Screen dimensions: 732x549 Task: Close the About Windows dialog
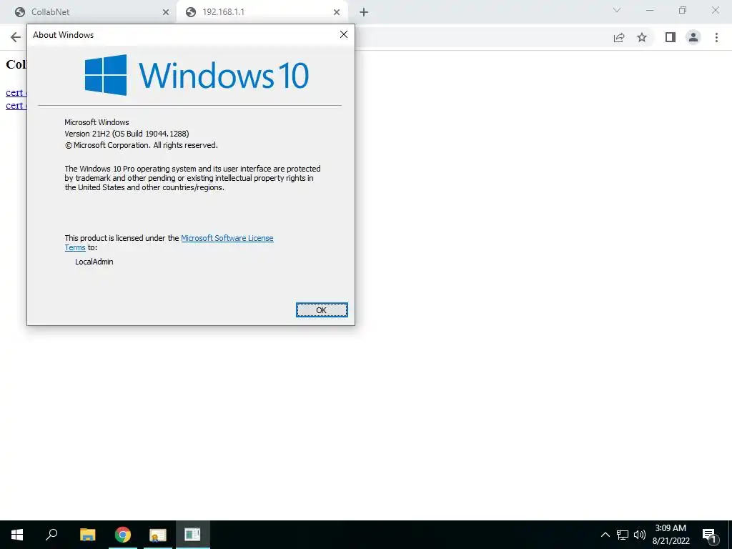344,34
